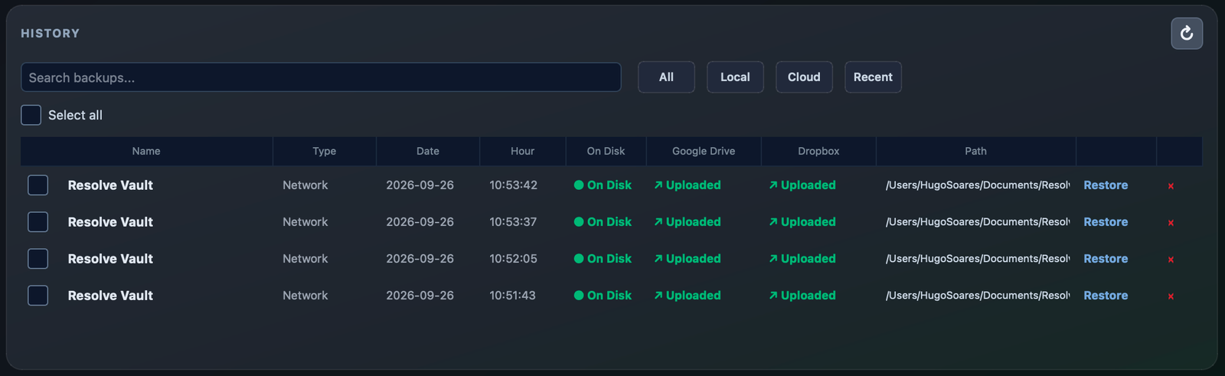1225x376 pixels.
Task: Open Google Drive Uploaded link for 10:52:05 backup
Action: [x=688, y=259]
